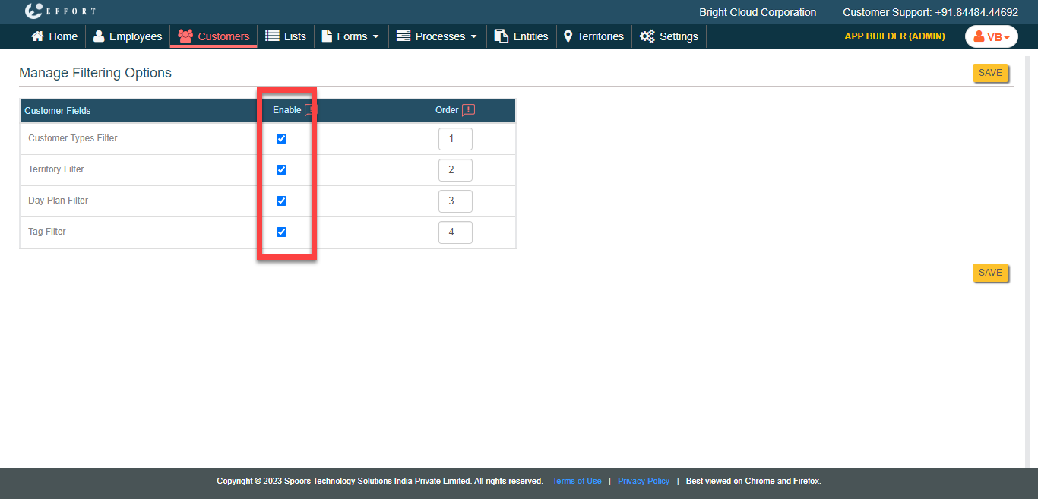
Task: Uncheck the Customer Types Filter checkbox
Action: point(281,139)
